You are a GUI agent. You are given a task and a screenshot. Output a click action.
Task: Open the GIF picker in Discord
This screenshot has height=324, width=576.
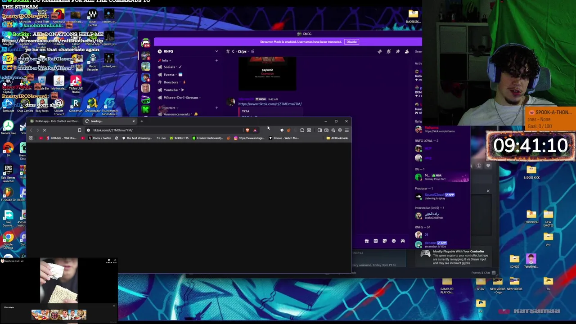pyautogui.click(x=376, y=241)
